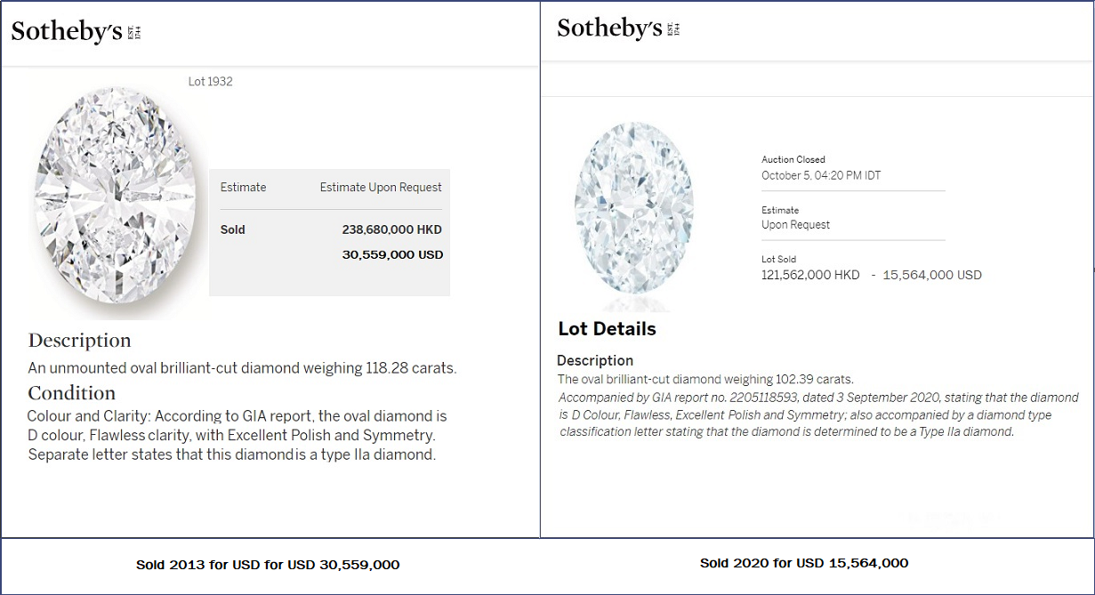Click the Description heading under Lot Details
The height and width of the screenshot is (595, 1095).
(595, 360)
